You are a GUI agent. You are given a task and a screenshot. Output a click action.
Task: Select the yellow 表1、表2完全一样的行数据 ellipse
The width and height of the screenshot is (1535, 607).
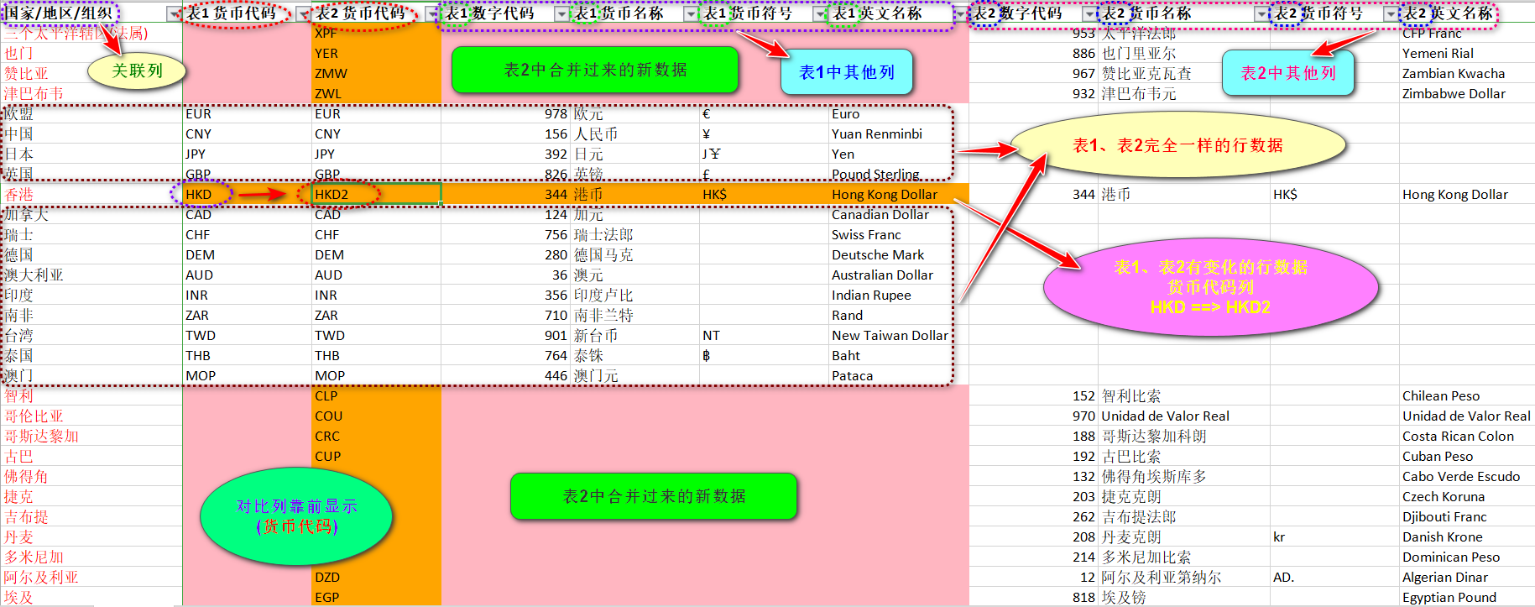click(x=1177, y=146)
